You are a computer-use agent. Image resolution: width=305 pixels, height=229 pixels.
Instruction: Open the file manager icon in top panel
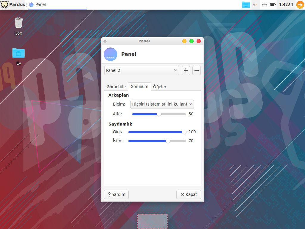click(x=246, y=5)
